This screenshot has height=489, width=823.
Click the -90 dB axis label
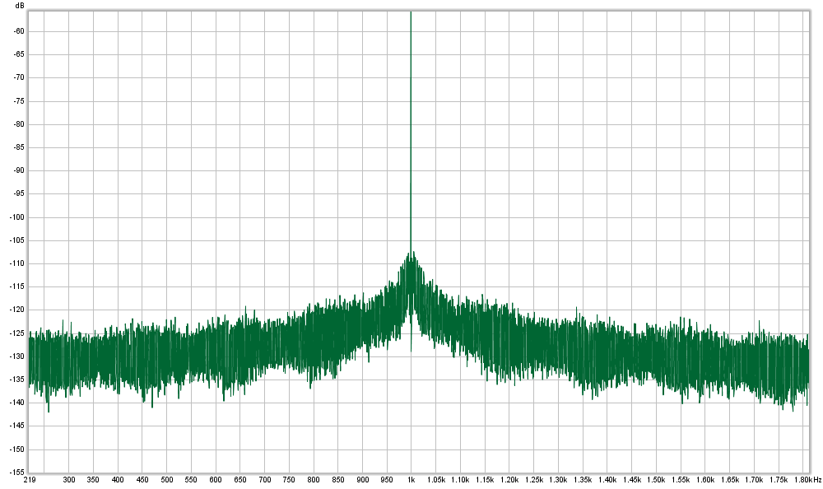tap(19, 170)
